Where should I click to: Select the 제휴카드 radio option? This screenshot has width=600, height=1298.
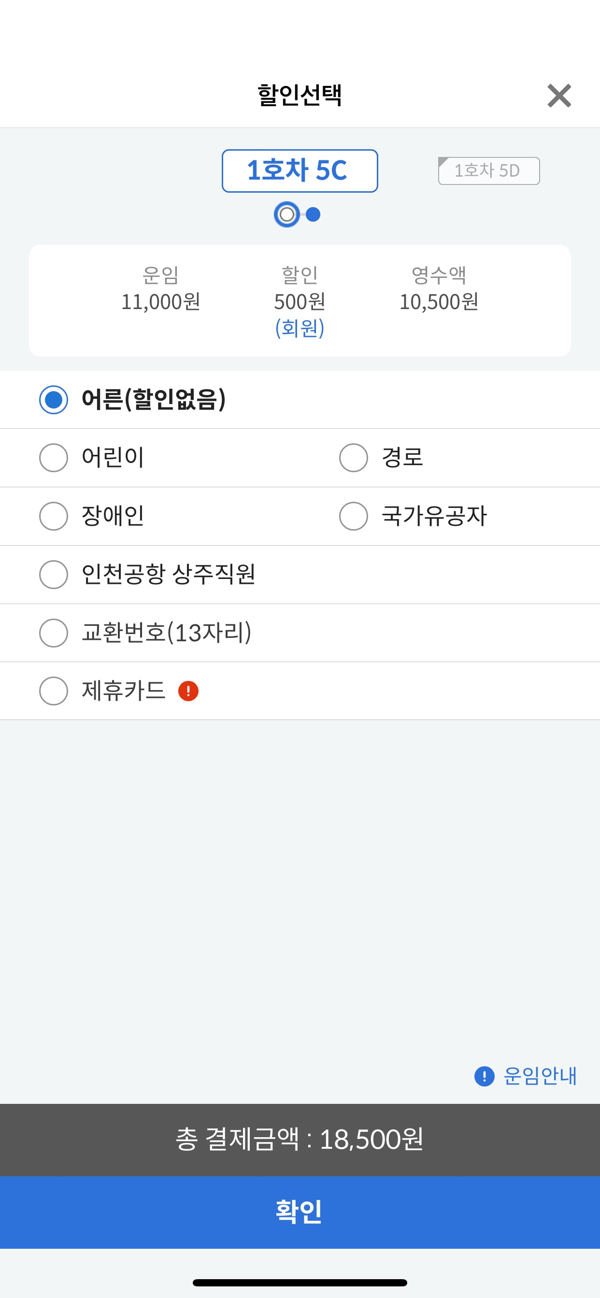[x=54, y=691]
